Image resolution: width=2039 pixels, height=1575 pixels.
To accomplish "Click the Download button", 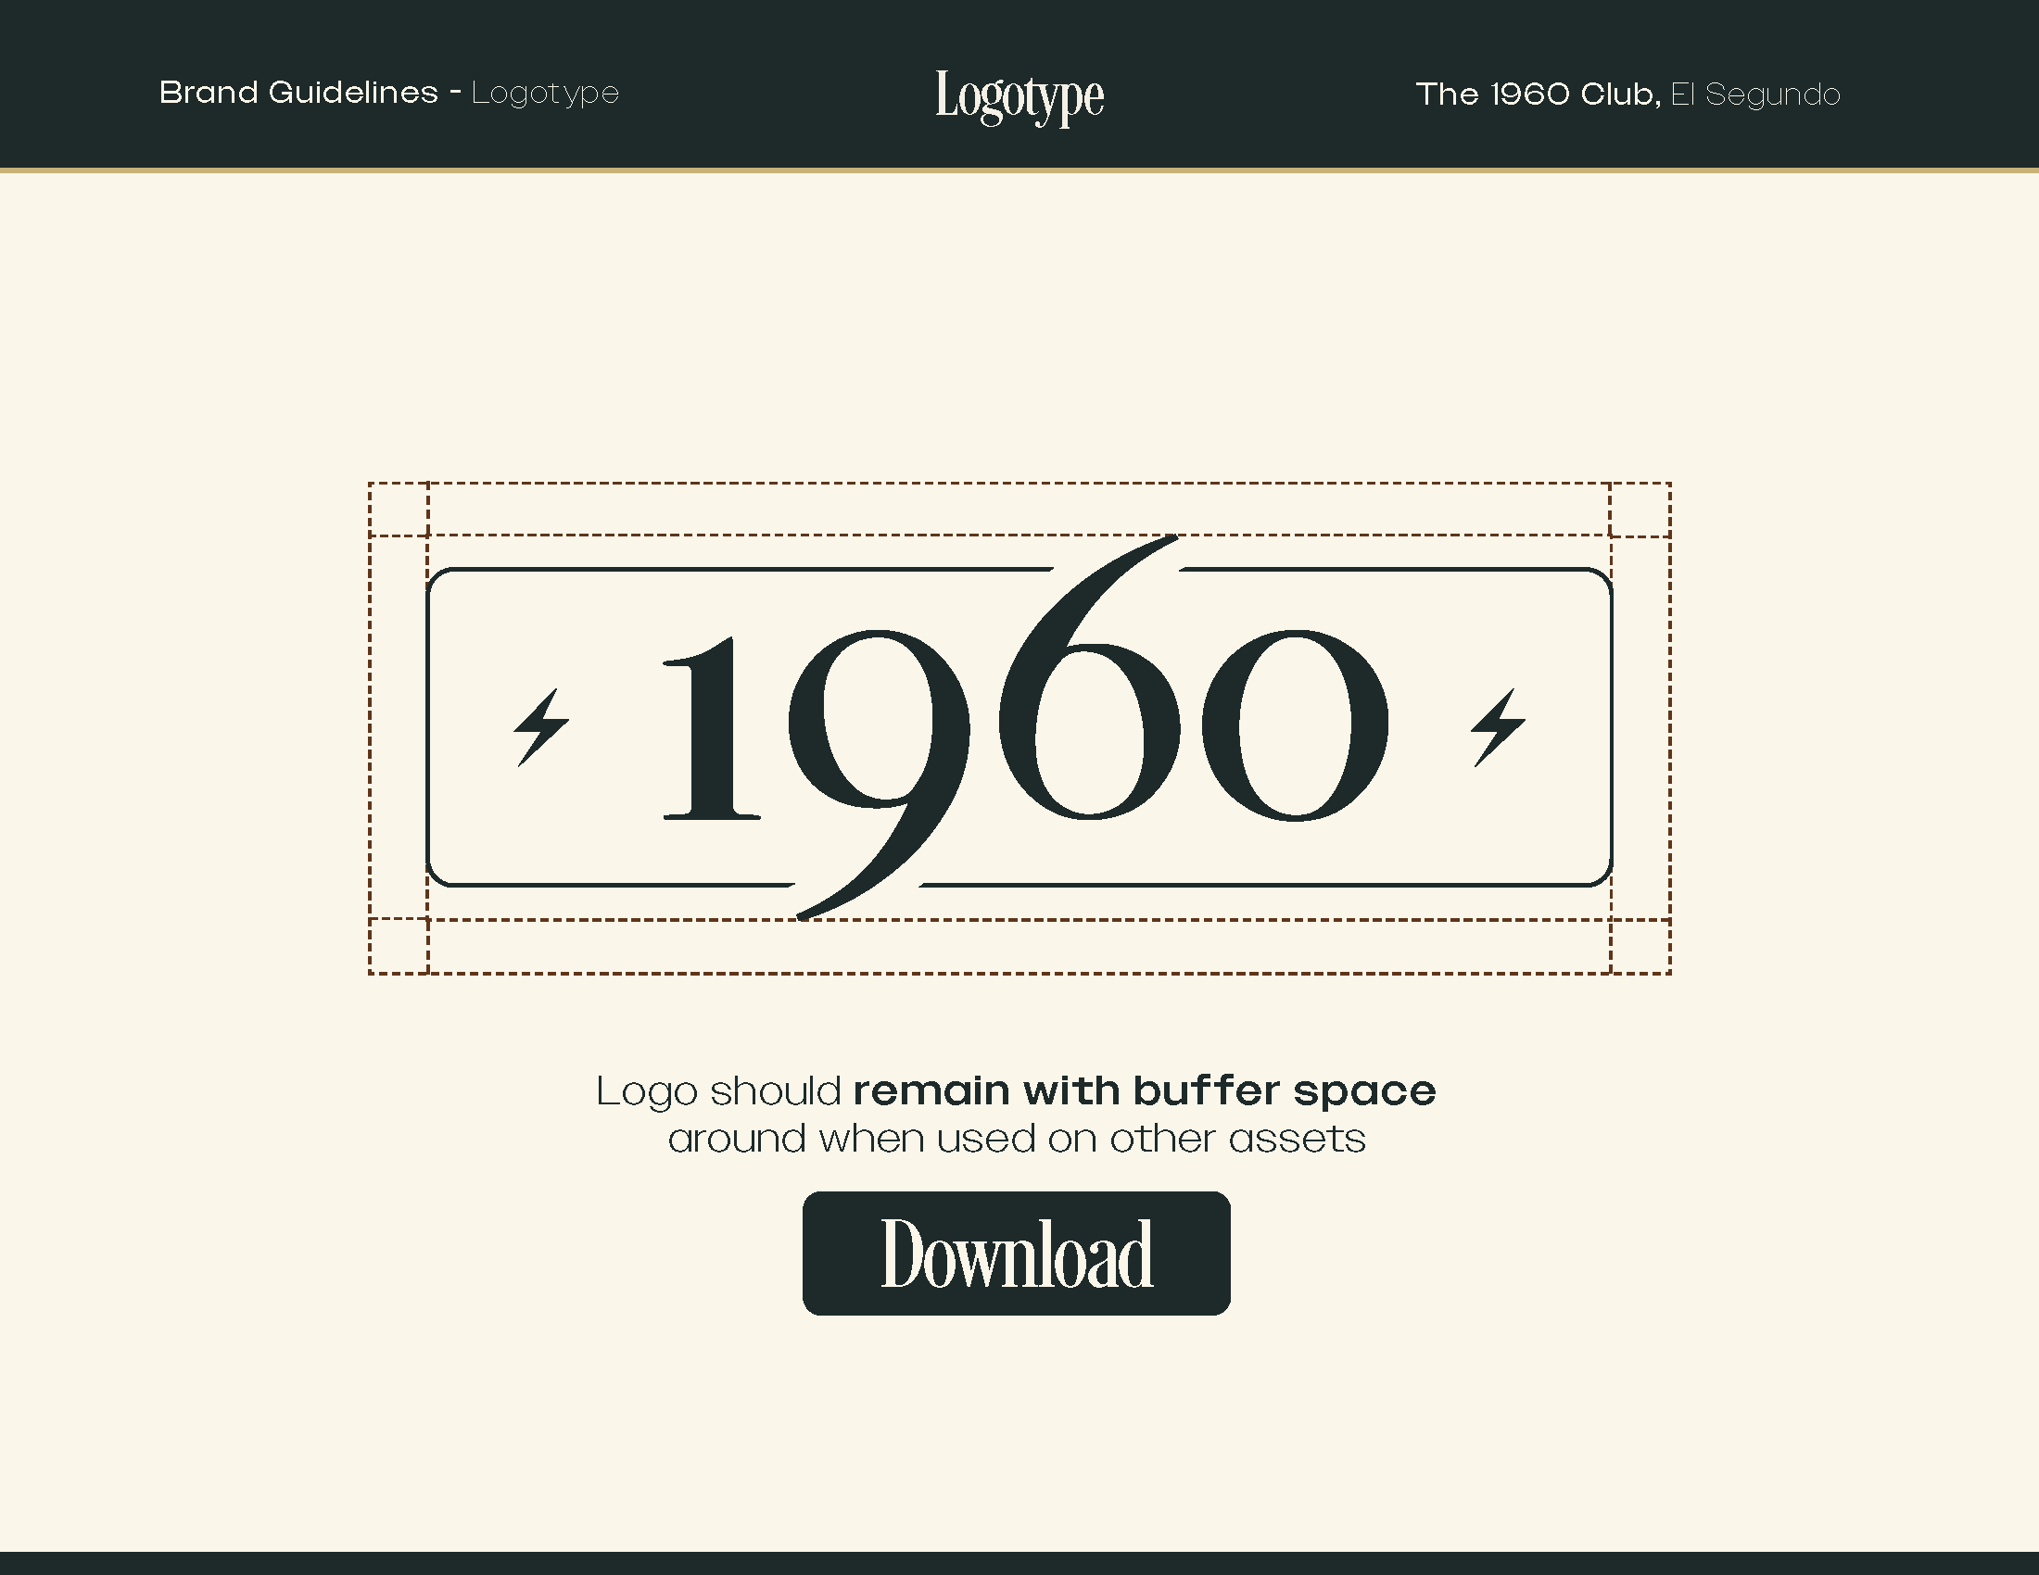I will click(1016, 1254).
